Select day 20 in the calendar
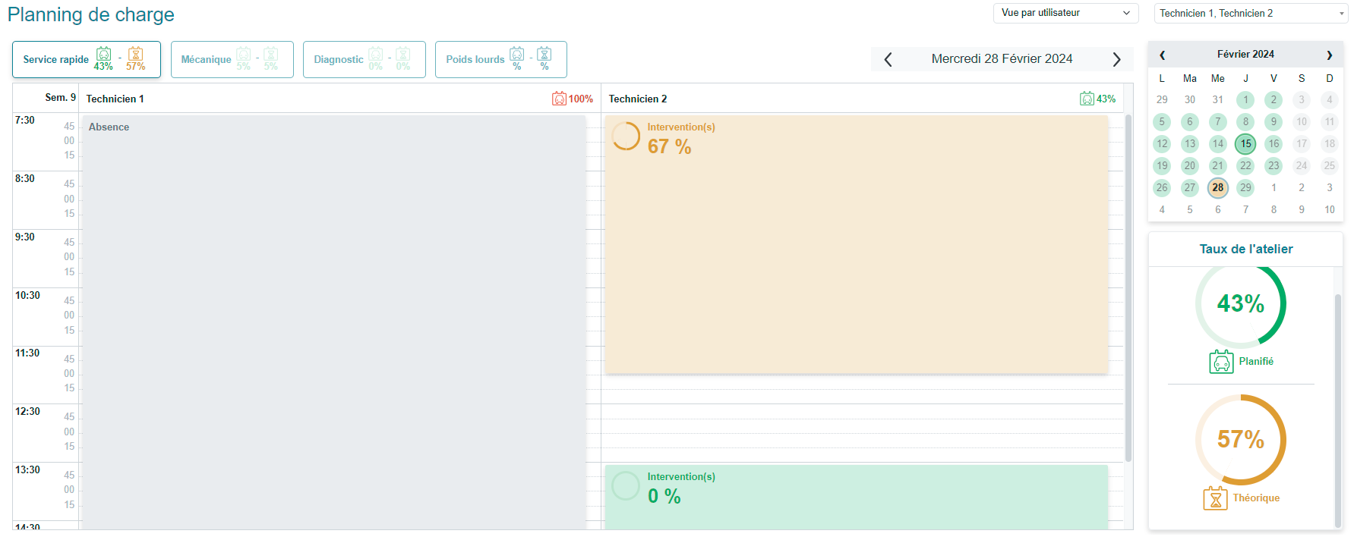 click(x=1190, y=165)
